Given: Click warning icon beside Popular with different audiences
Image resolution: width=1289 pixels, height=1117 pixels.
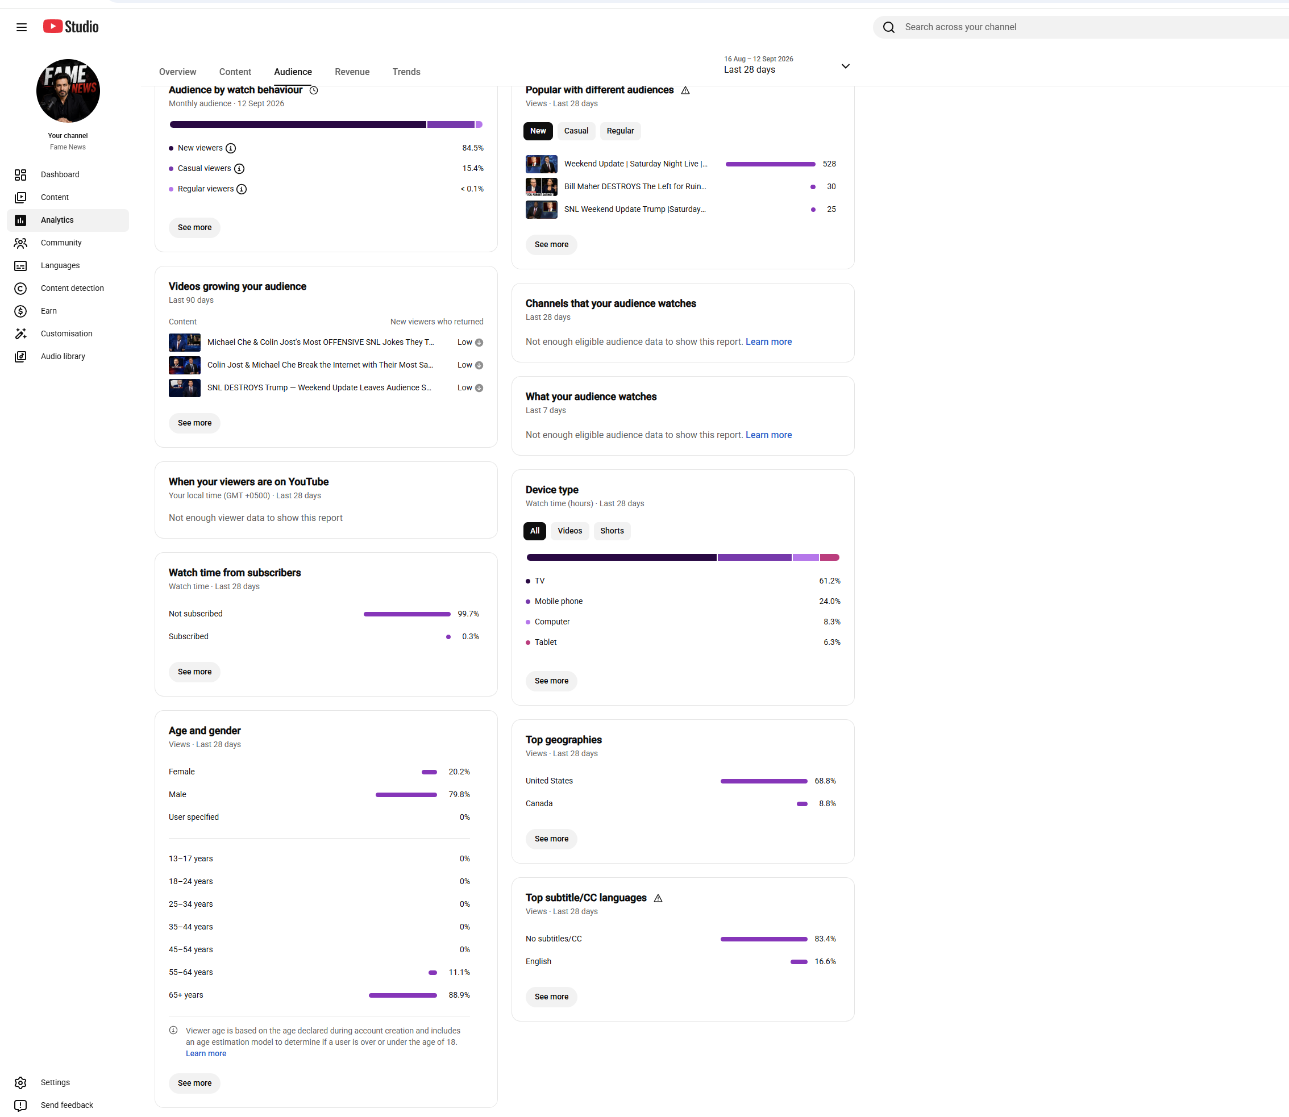Looking at the screenshot, I should click(x=685, y=90).
